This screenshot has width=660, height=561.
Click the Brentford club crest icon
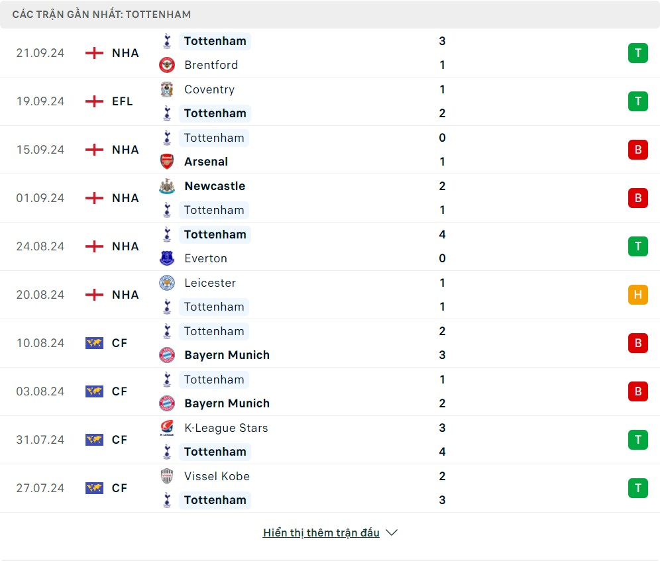(x=167, y=65)
